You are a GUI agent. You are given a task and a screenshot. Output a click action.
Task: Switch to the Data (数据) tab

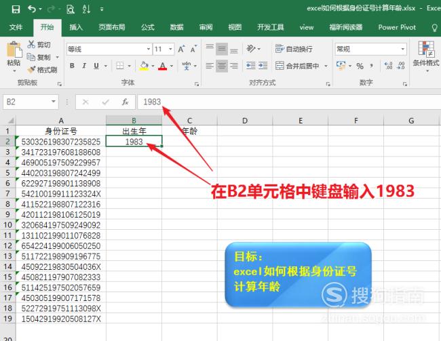tap(176, 27)
